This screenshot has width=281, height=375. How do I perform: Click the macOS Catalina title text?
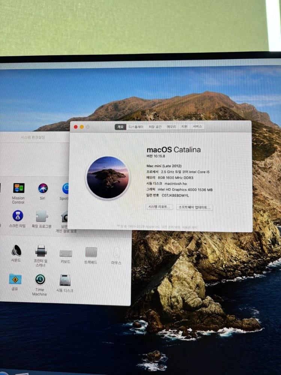coord(173,150)
